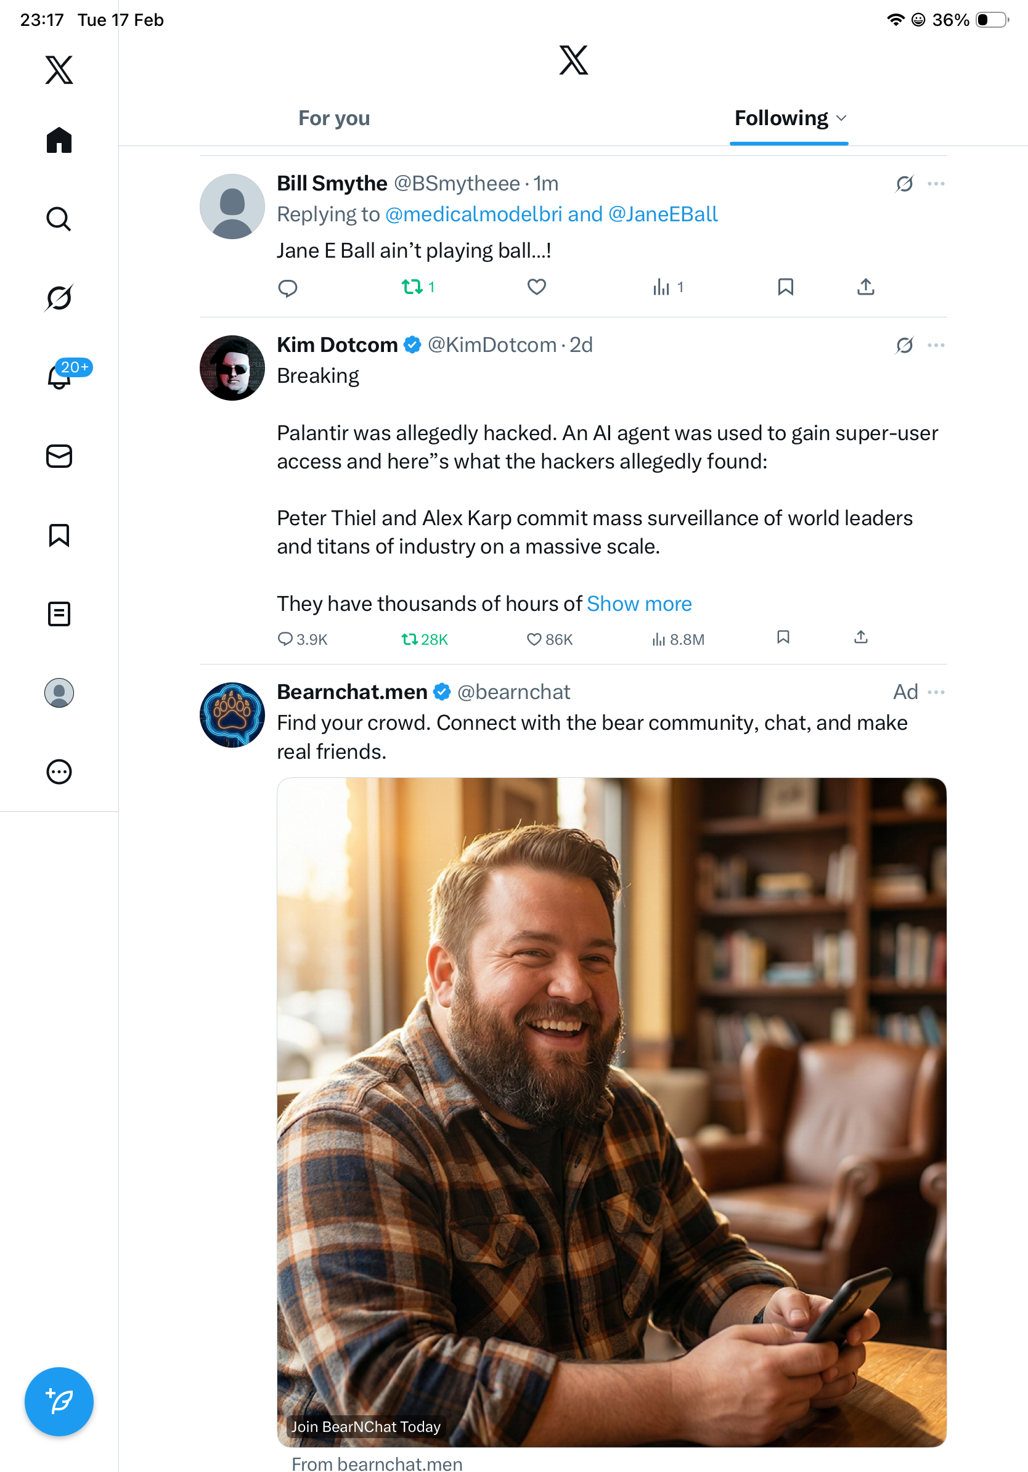
Task: Open the @medicalmodelbri mention link
Action: [473, 214]
